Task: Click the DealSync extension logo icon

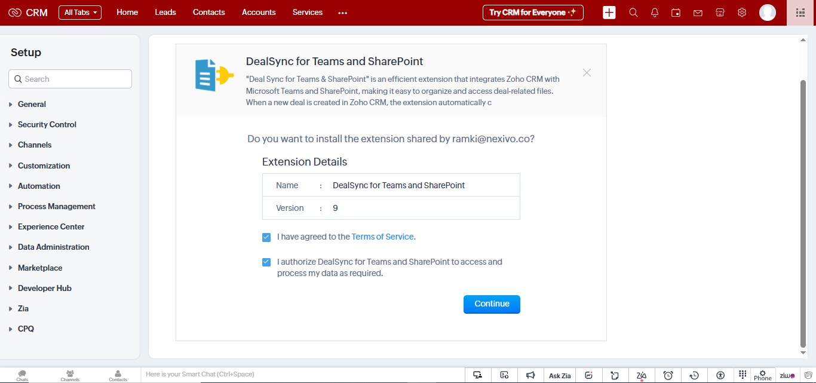Action: click(x=214, y=75)
